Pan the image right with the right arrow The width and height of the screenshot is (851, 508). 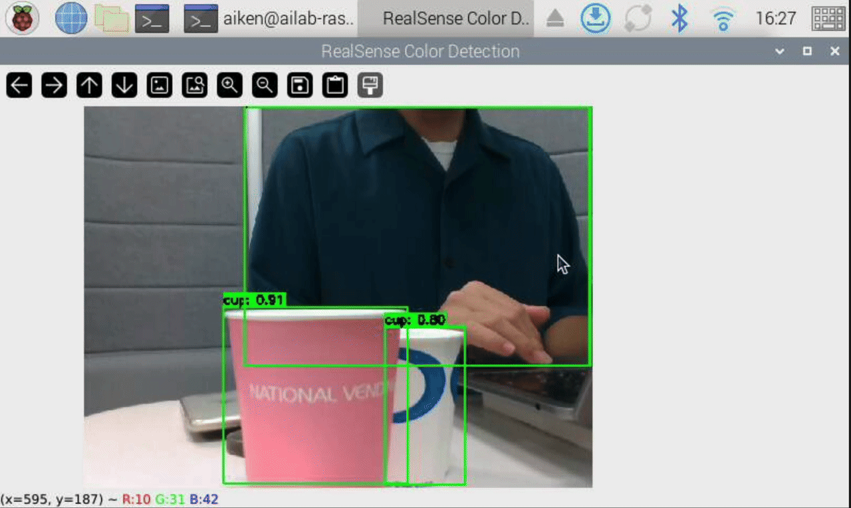tap(55, 85)
